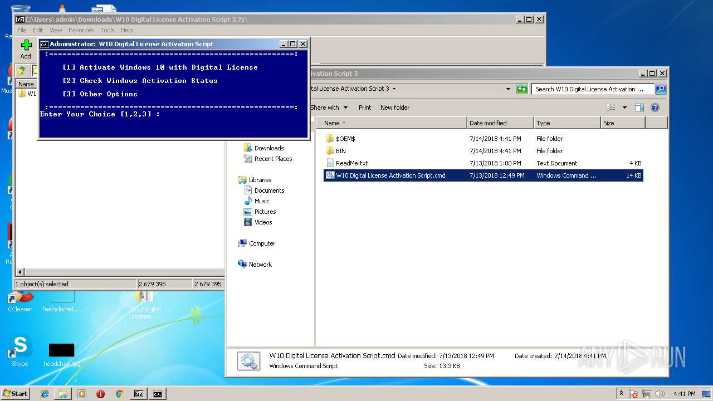Click the 7-Zip horizontal scrollbar left arrow
The width and height of the screenshot is (713, 401).
tap(21, 272)
